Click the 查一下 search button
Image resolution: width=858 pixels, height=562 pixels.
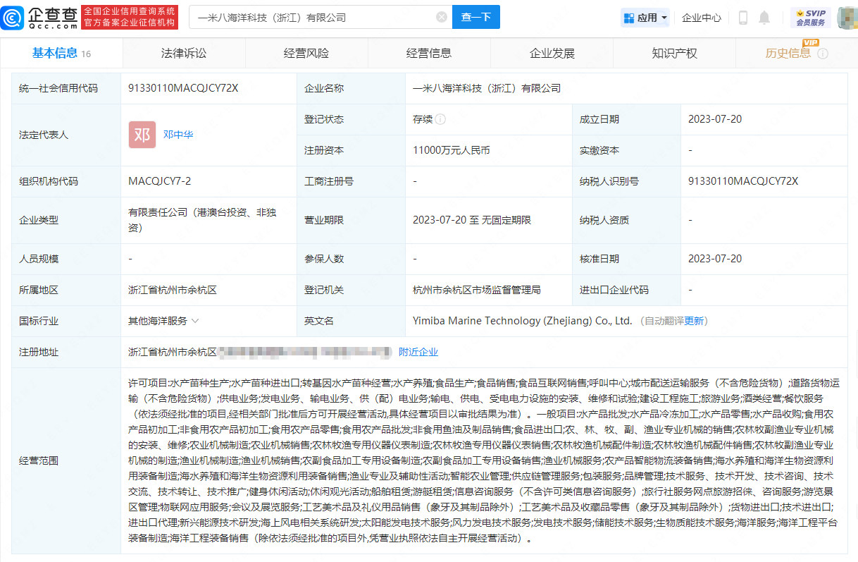[x=476, y=18]
